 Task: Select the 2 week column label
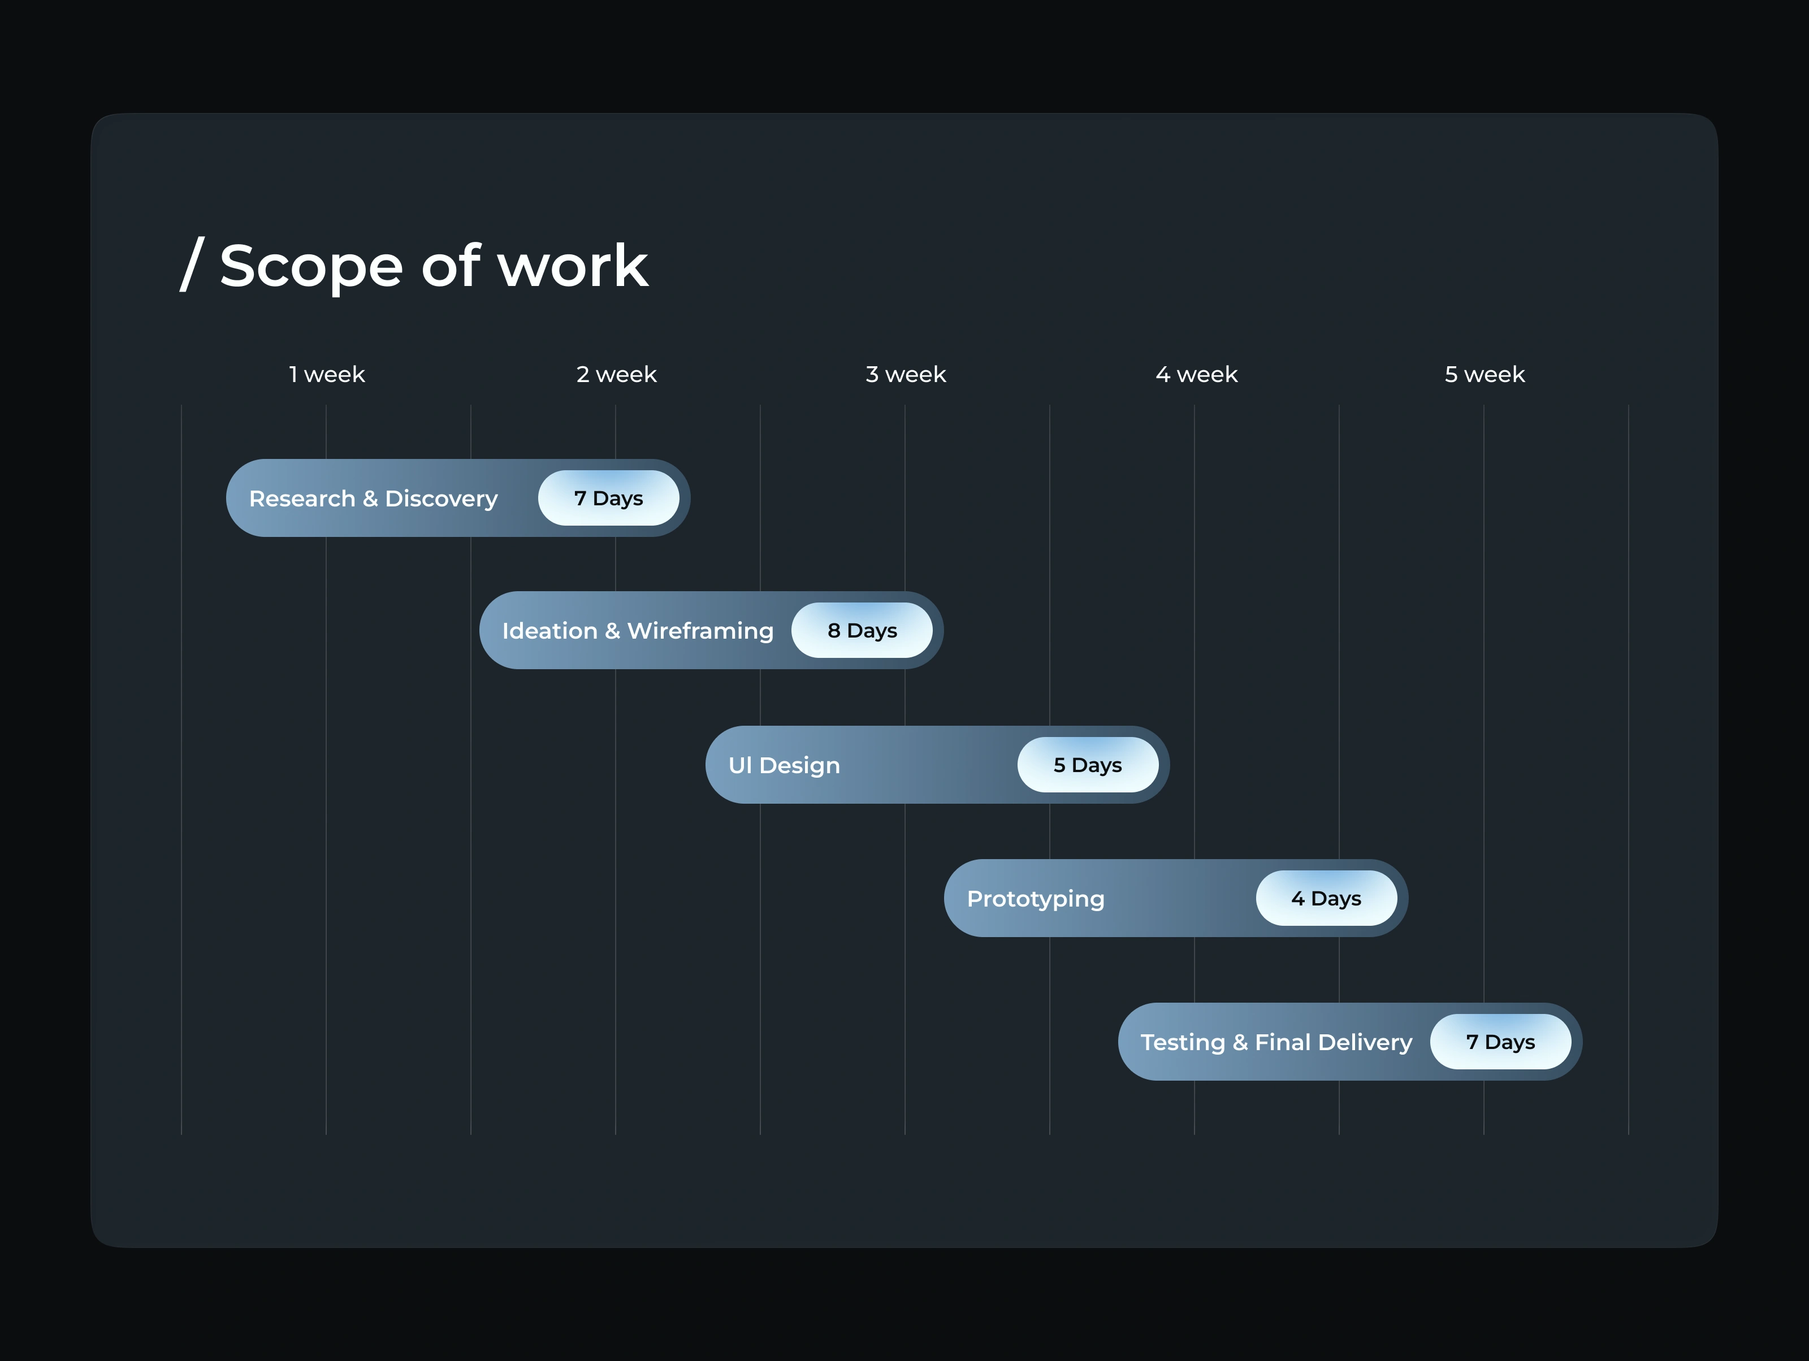(616, 374)
